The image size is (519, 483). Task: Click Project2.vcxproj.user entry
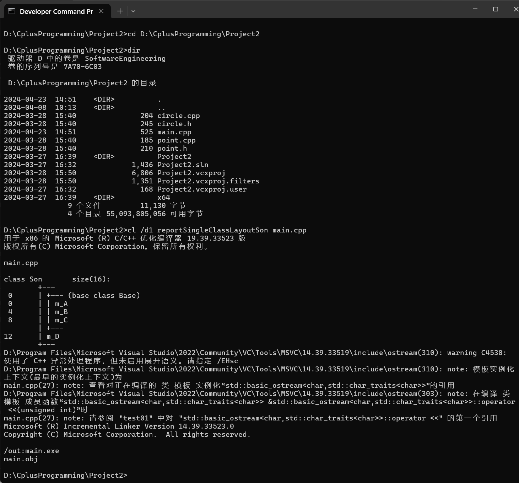pos(202,189)
